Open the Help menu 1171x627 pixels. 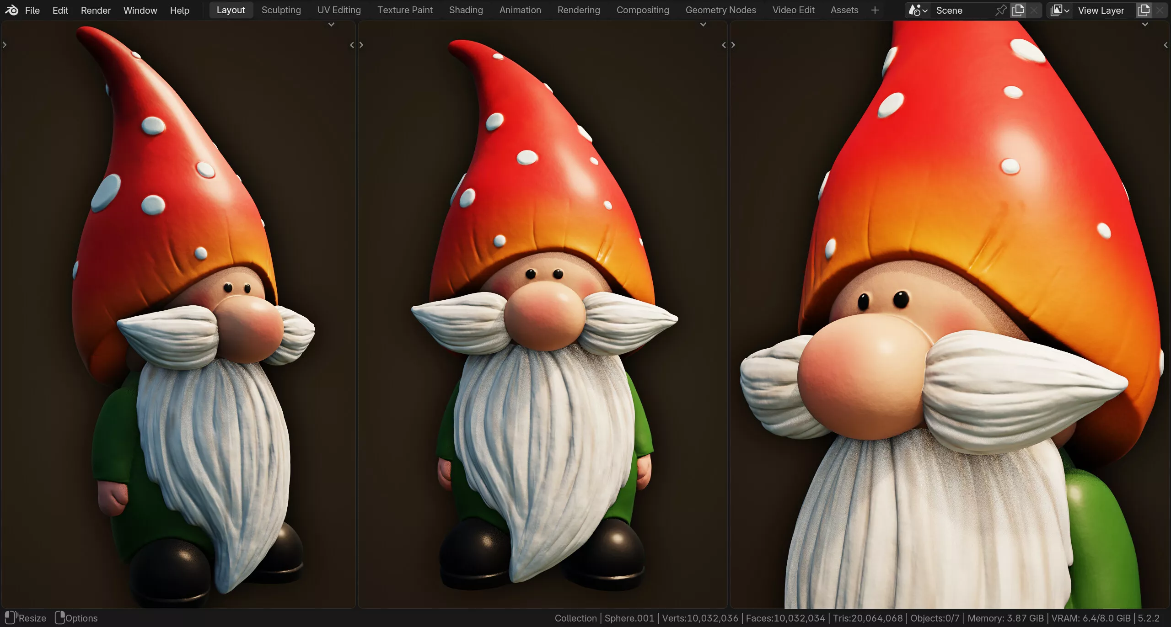tap(179, 10)
